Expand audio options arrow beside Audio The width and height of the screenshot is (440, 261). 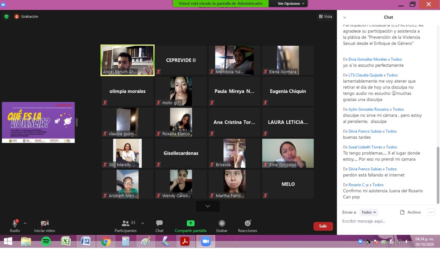click(x=25, y=223)
